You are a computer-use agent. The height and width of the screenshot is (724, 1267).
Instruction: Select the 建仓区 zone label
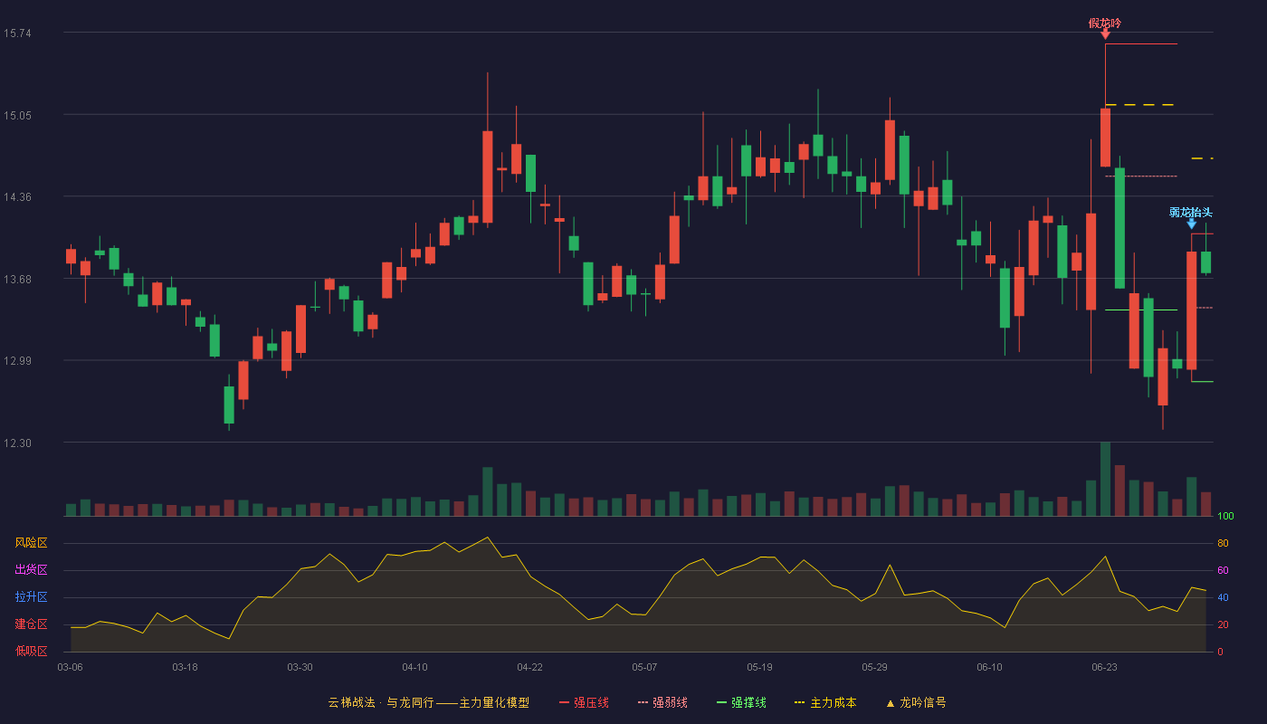pos(31,624)
